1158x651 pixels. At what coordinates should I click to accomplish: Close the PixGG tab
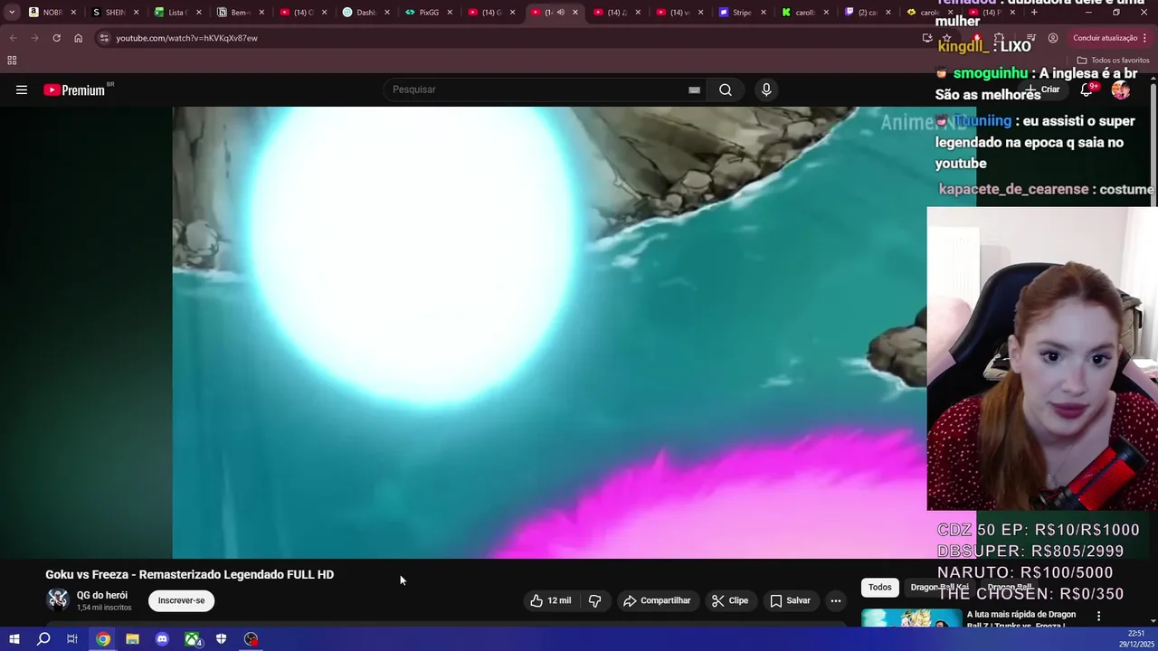[x=450, y=13]
